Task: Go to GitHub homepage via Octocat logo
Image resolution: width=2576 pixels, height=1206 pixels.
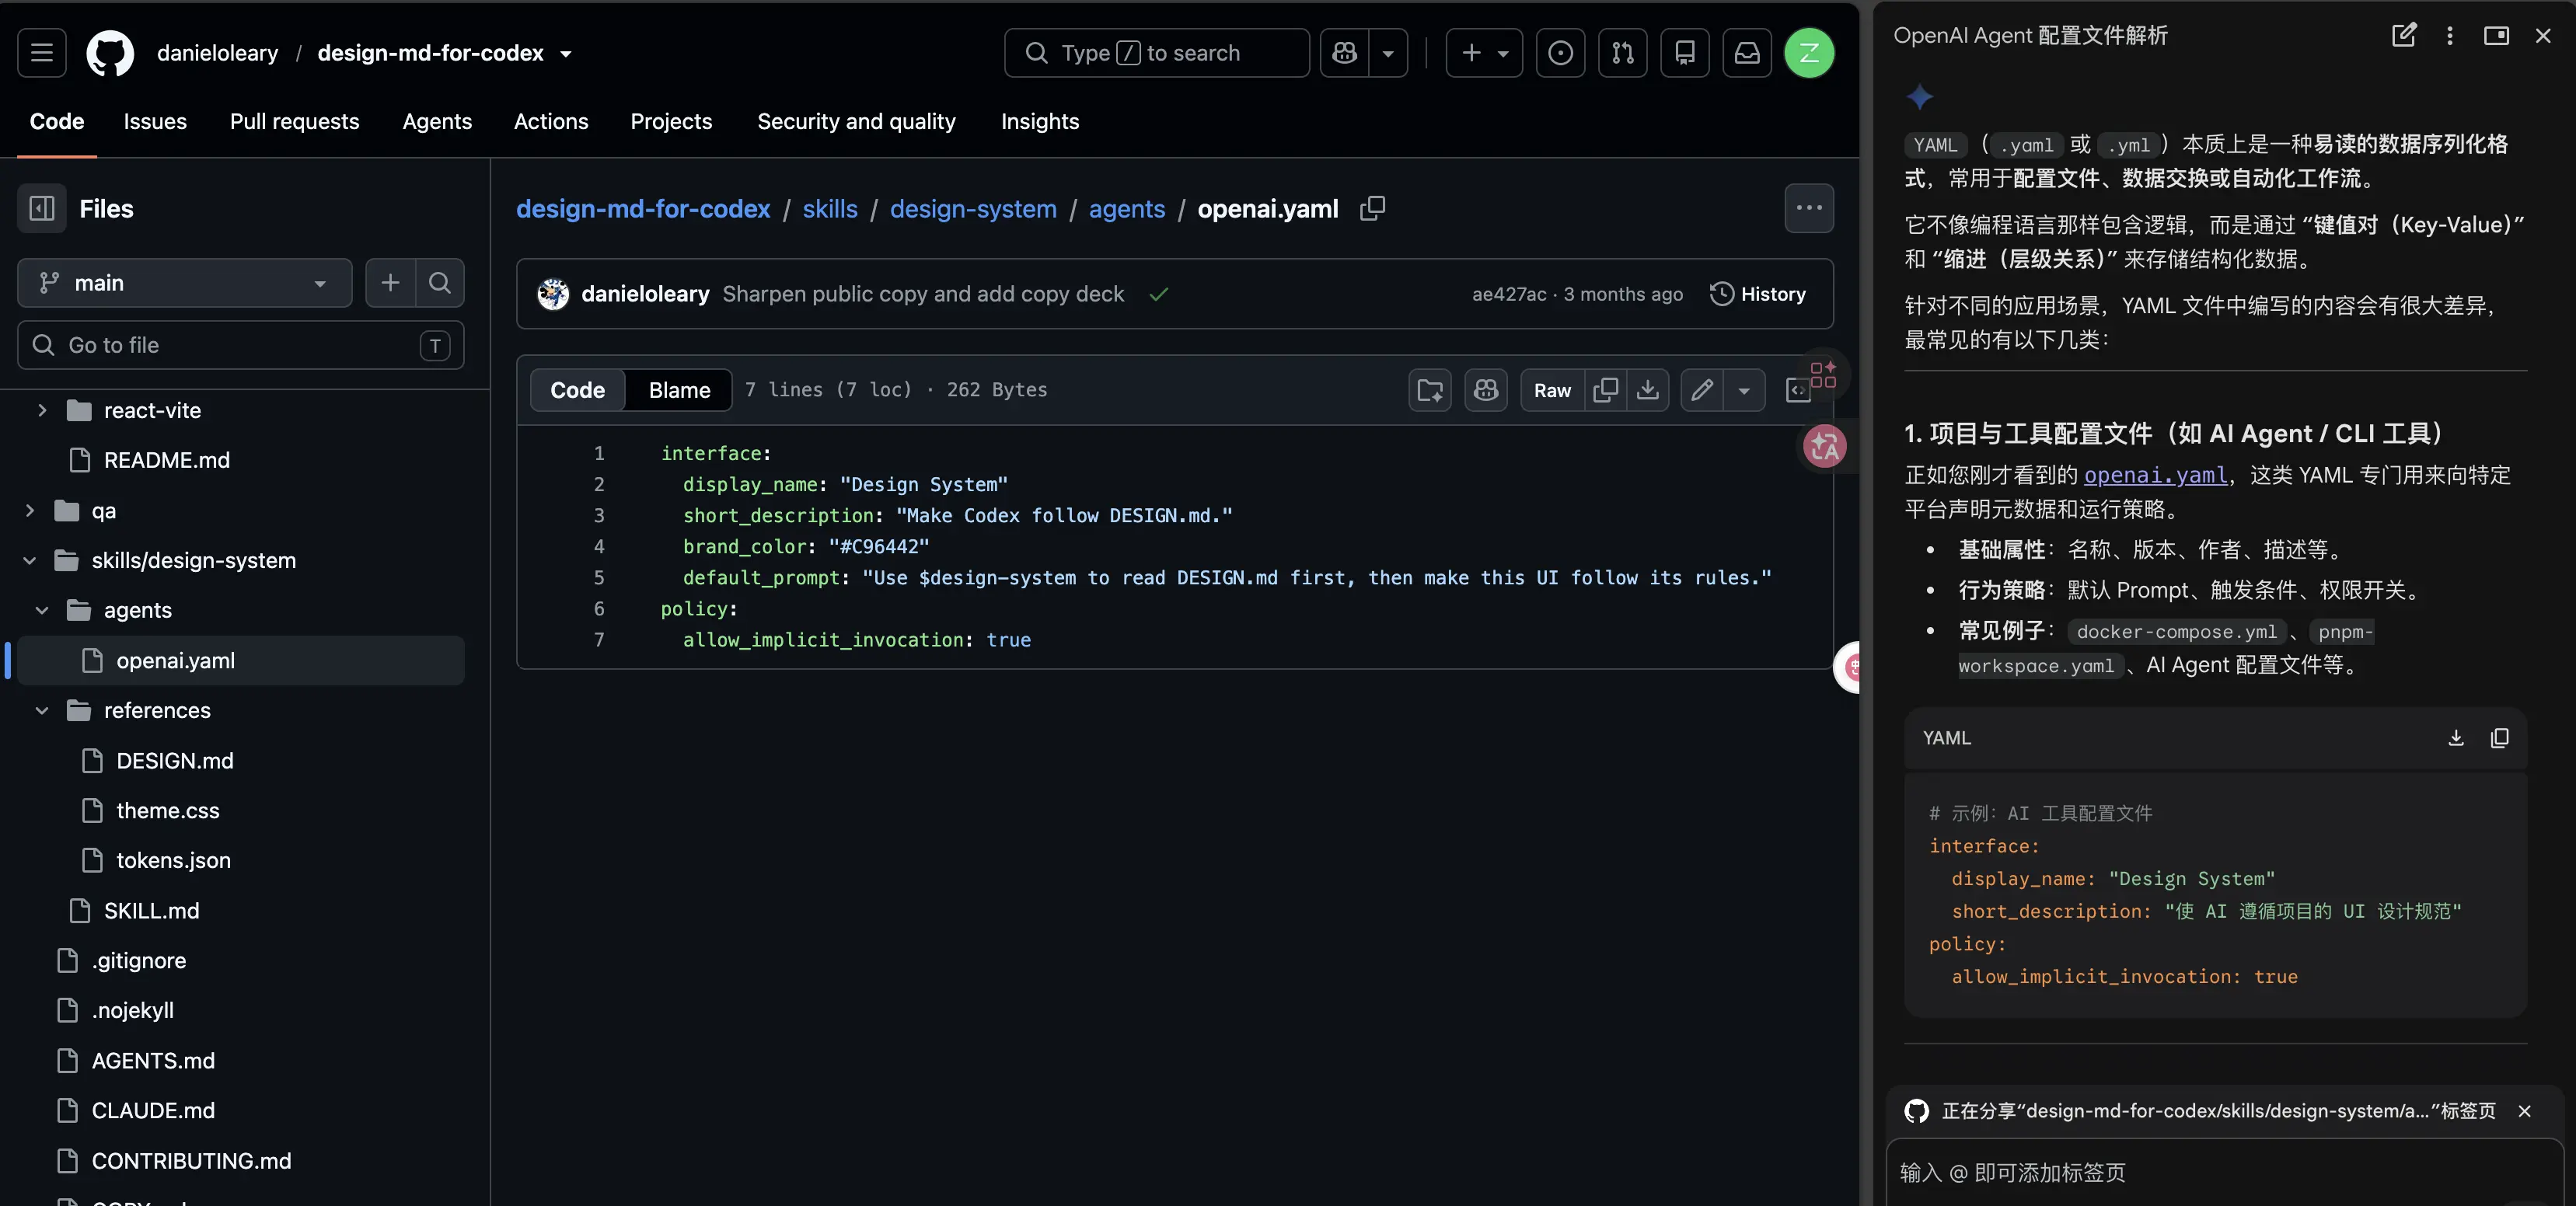Action: coord(110,53)
